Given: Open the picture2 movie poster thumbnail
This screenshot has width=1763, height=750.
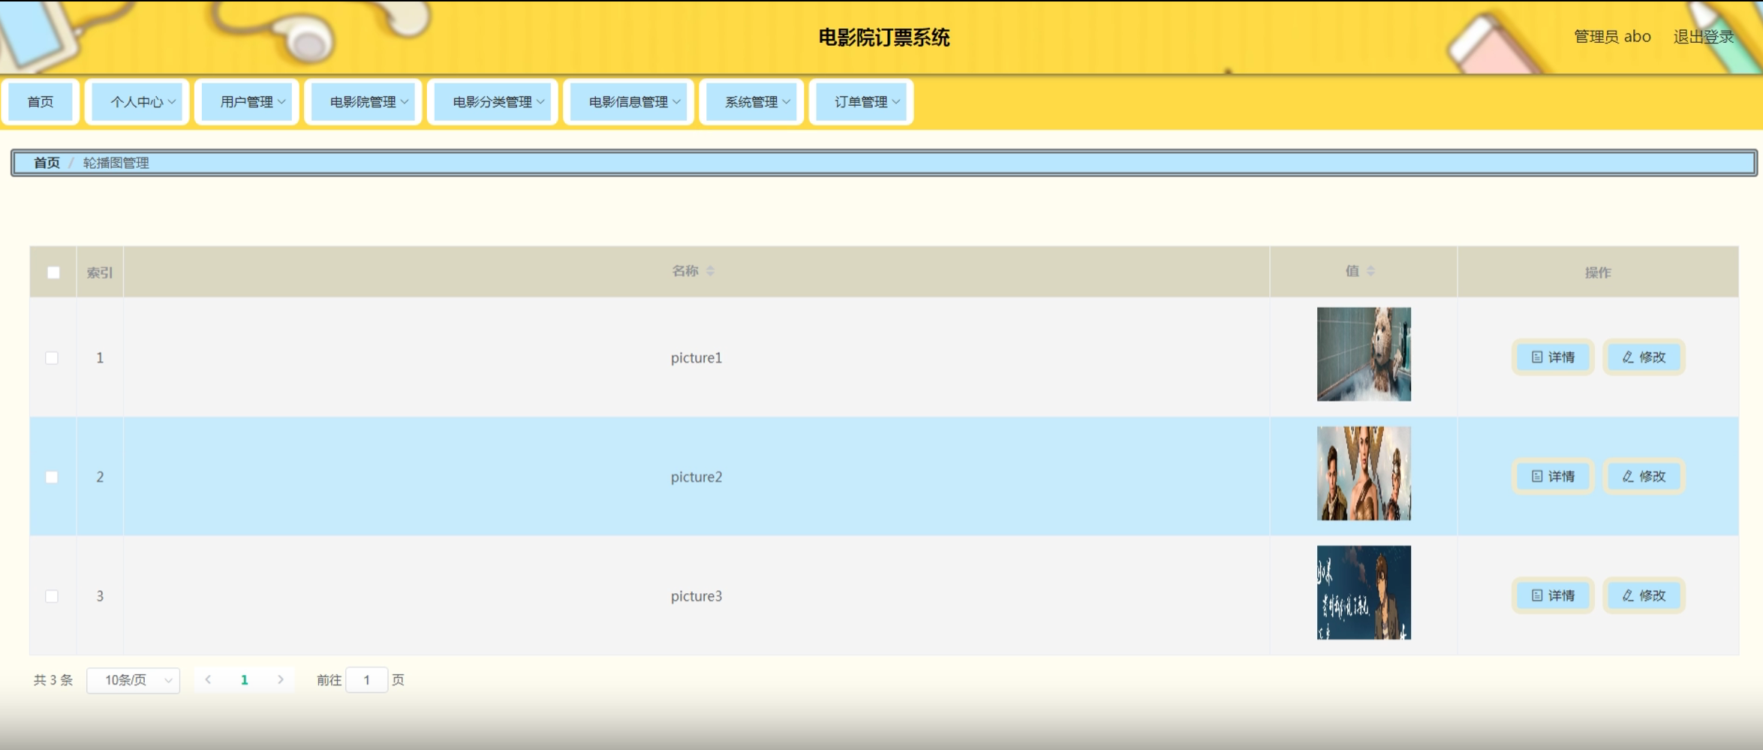Looking at the screenshot, I should (x=1364, y=473).
